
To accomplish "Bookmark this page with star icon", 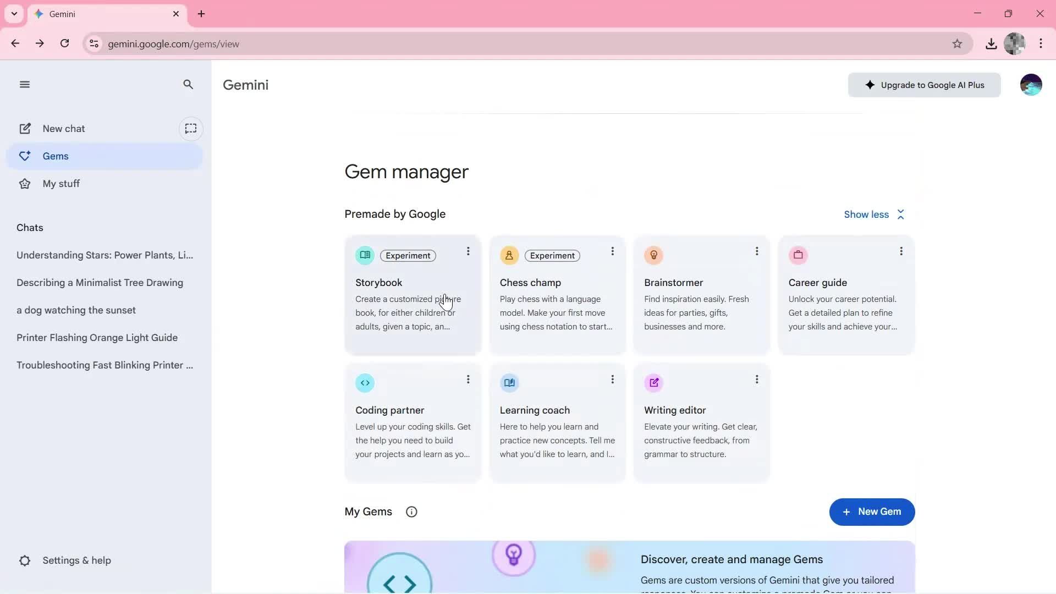I will 957,44.
